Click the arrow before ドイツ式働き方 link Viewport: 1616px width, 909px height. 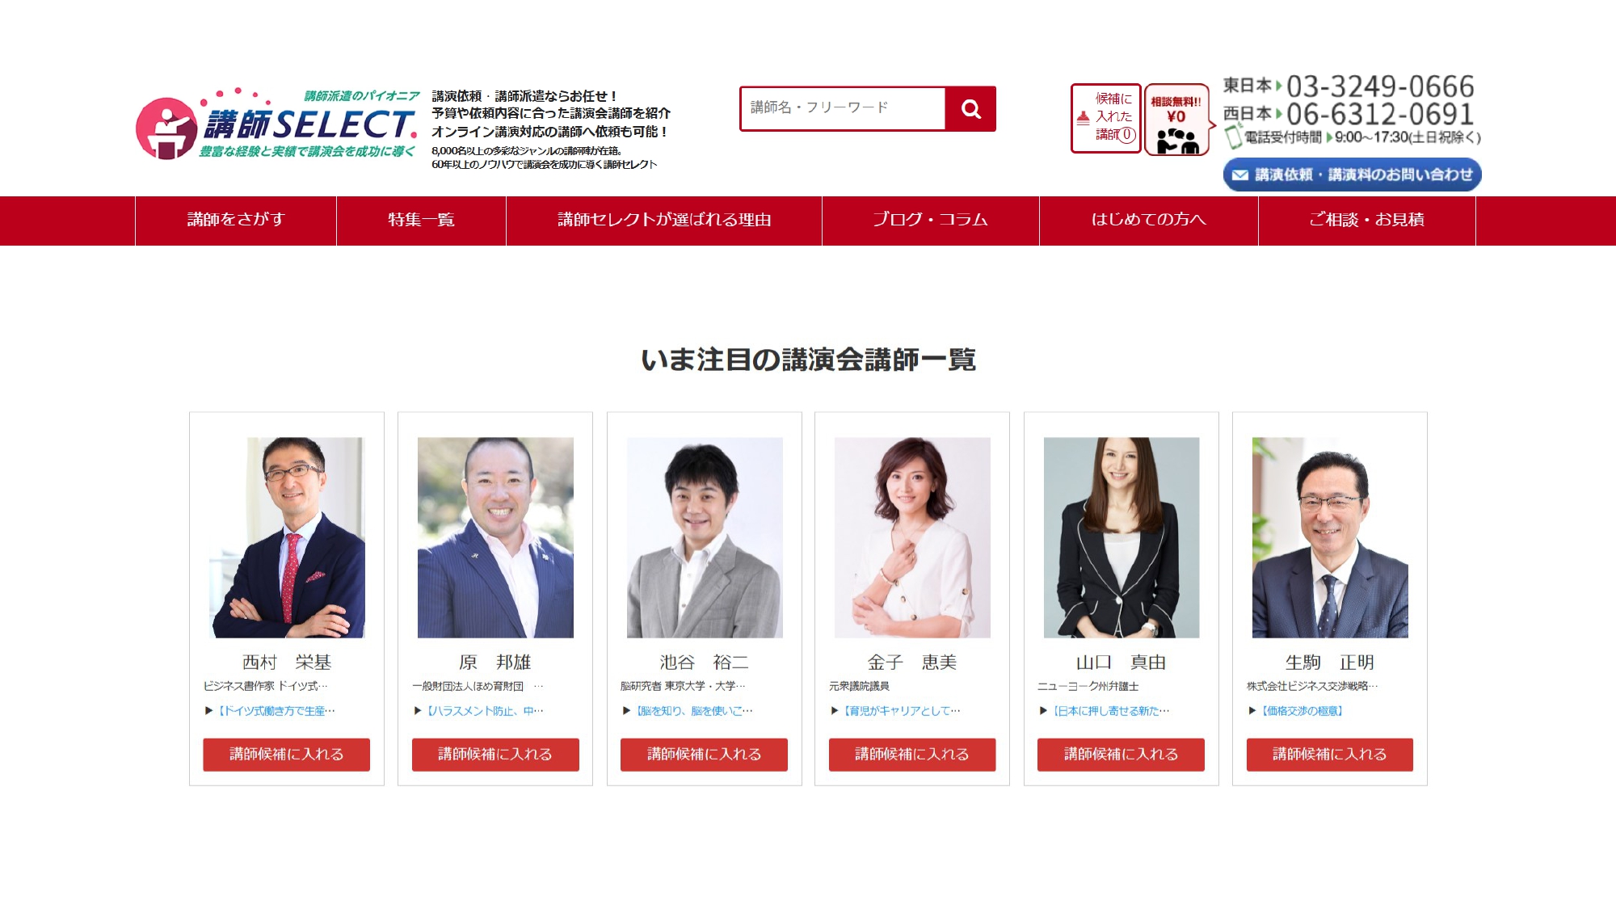209,711
